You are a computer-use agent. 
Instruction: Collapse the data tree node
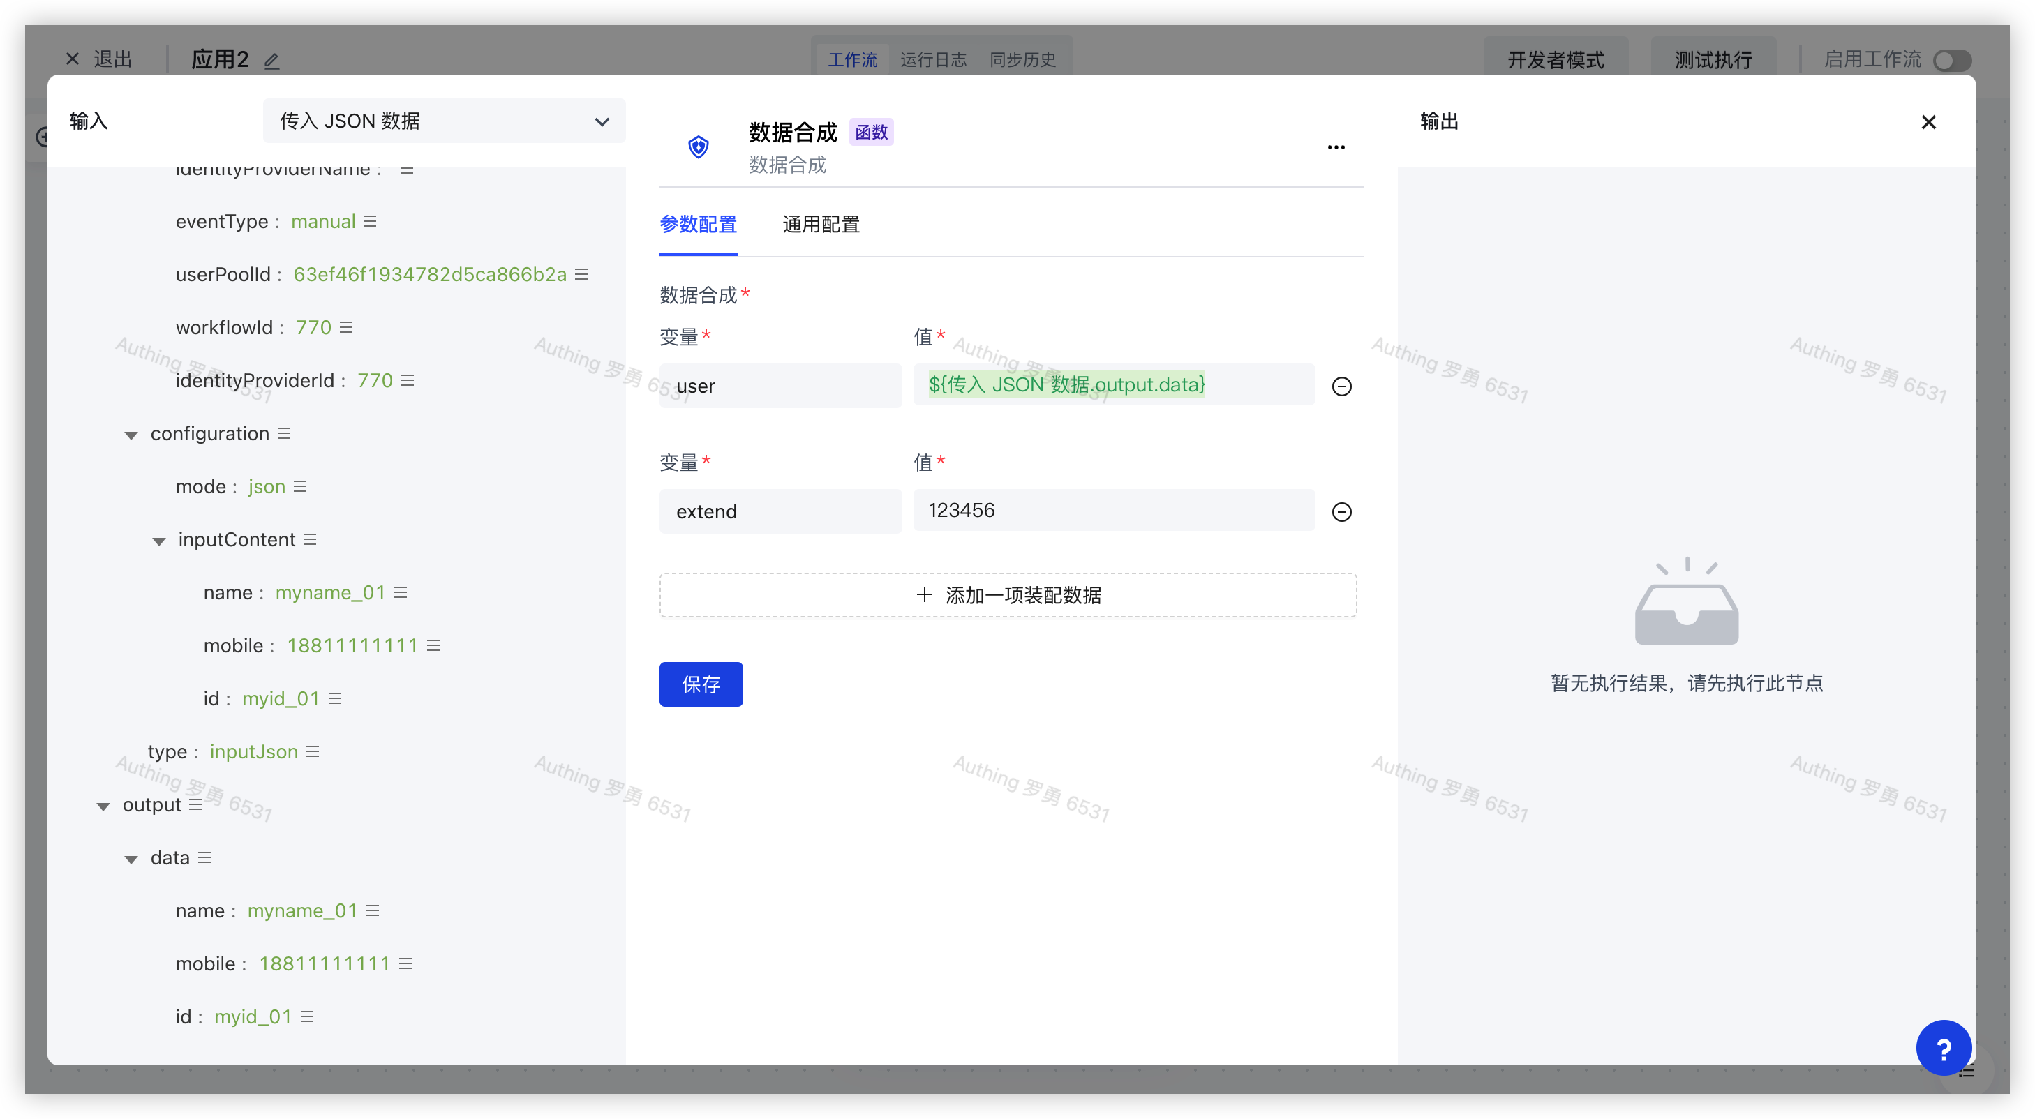point(131,858)
